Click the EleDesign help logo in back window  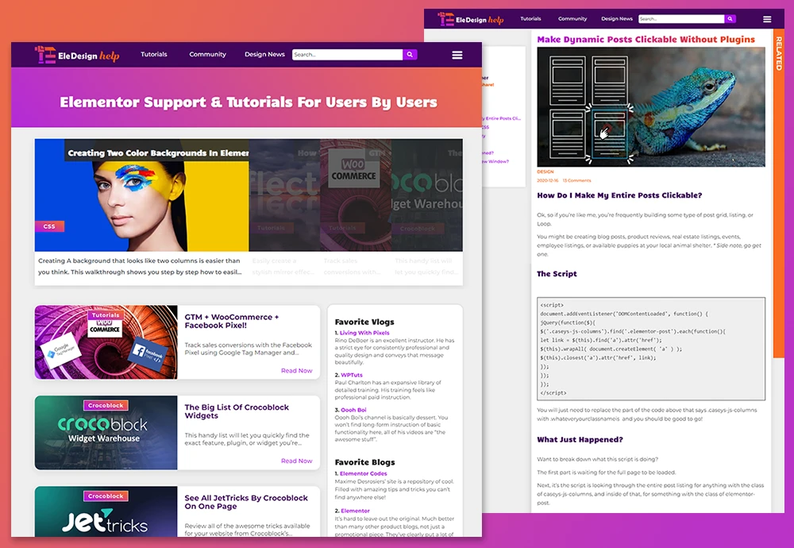(470, 19)
